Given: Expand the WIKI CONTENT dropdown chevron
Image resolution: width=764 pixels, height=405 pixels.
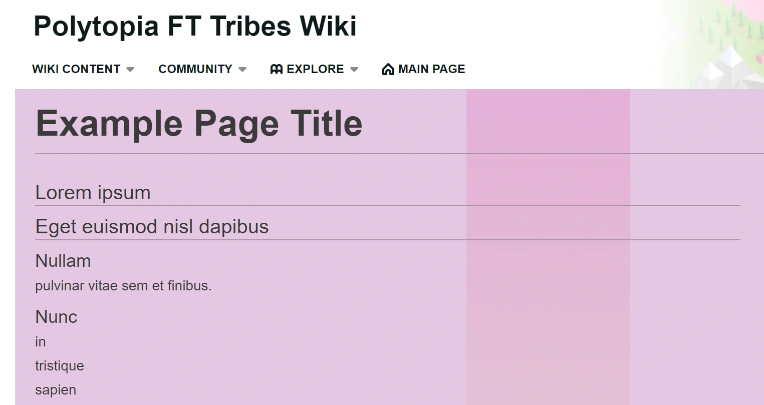Looking at the screenshot, I should click(x=131, y=69).
